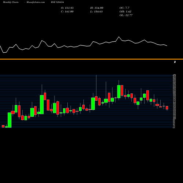Click the low value "L: 134.65"
The image size is (183, 183).
[97, 12]
